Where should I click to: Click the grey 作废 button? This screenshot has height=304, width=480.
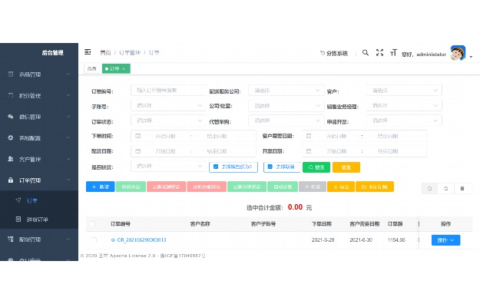tap(313, 187)
